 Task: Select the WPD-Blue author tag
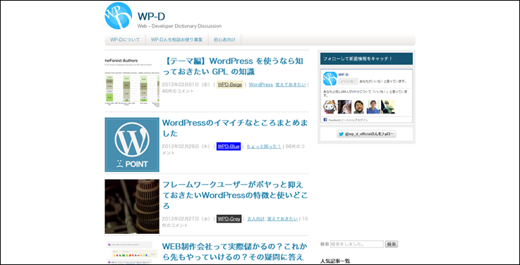coord(229,147)
